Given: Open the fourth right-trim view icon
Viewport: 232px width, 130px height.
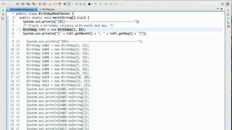Looking at the screenshot, I should [x=228, y=22].
